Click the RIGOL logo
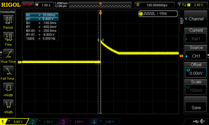209x125 pixels. point(11,5)
